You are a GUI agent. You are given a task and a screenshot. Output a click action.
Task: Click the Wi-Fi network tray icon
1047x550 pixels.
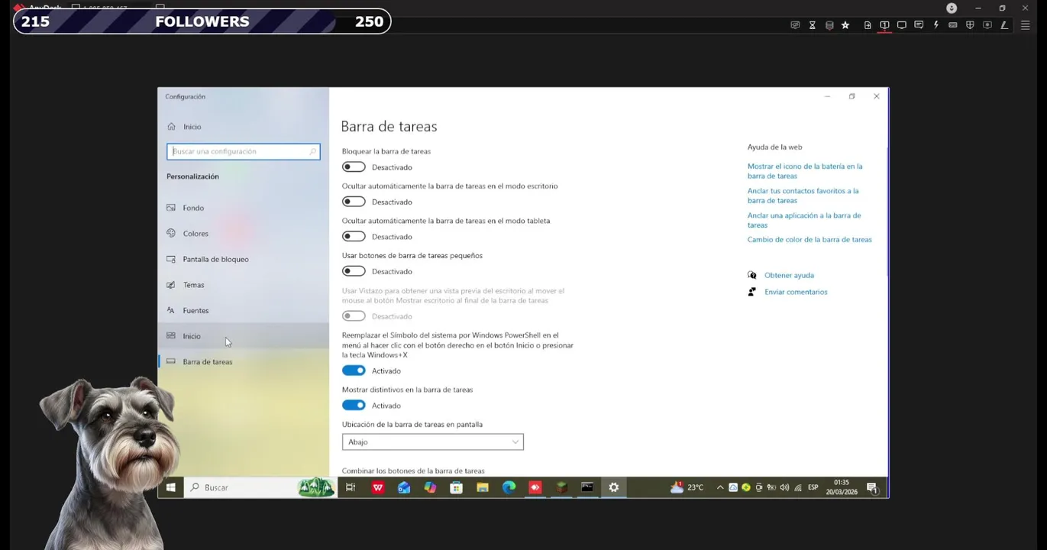(798, 487)
